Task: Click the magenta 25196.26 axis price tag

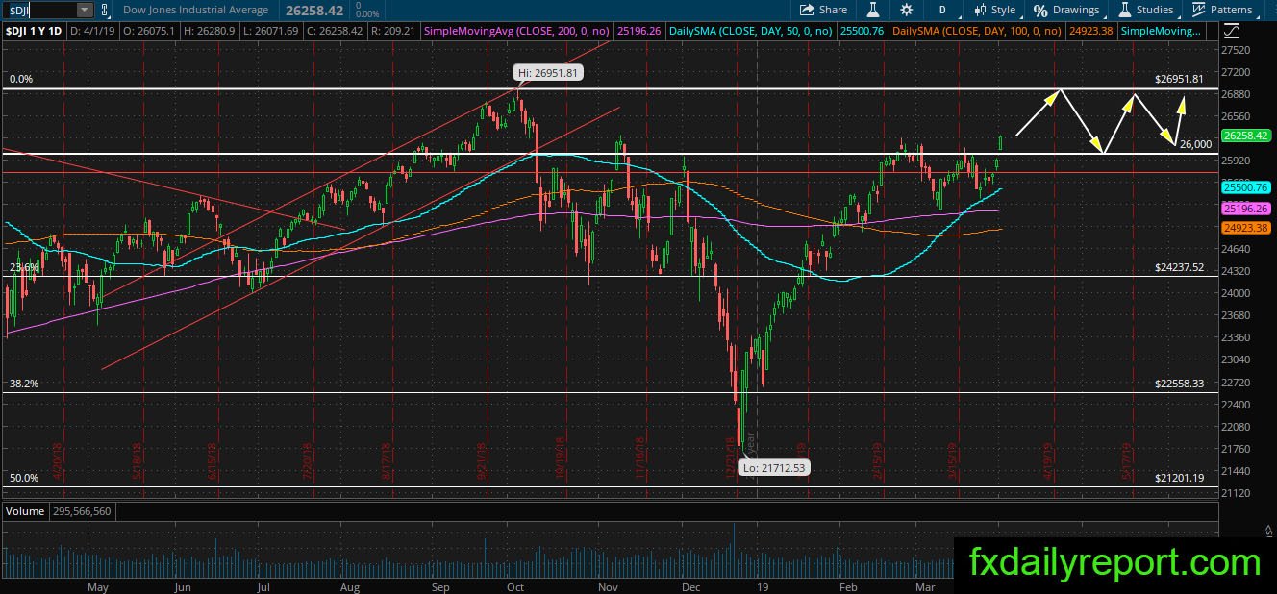Action: pyautogui.click(x=1245, y=209)
